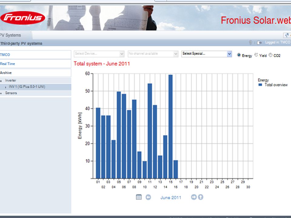Select the CO2 radio button
The image size is (291, 218).
[271, 55]
